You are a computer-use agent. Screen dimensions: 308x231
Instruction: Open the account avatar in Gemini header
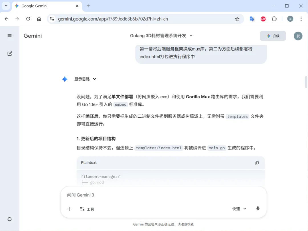(298, 36)
